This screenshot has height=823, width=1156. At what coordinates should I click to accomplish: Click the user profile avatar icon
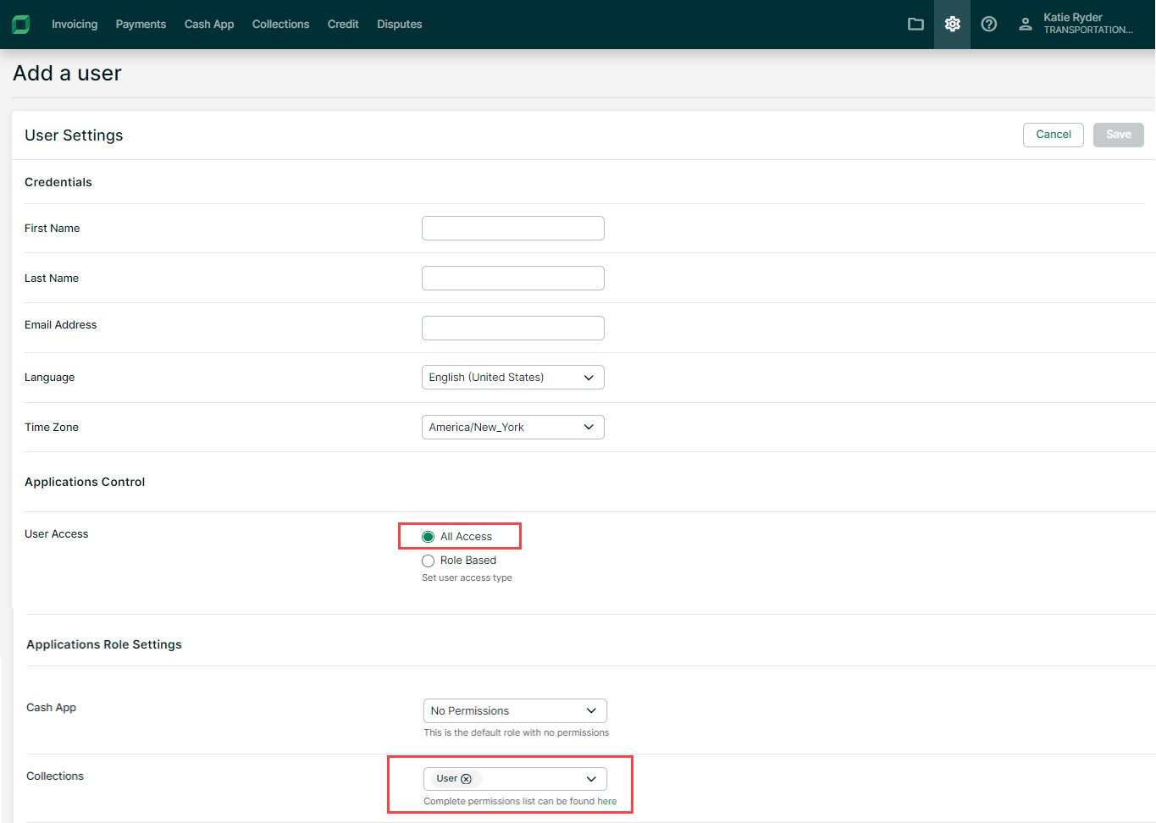[x=1025, y=25]
